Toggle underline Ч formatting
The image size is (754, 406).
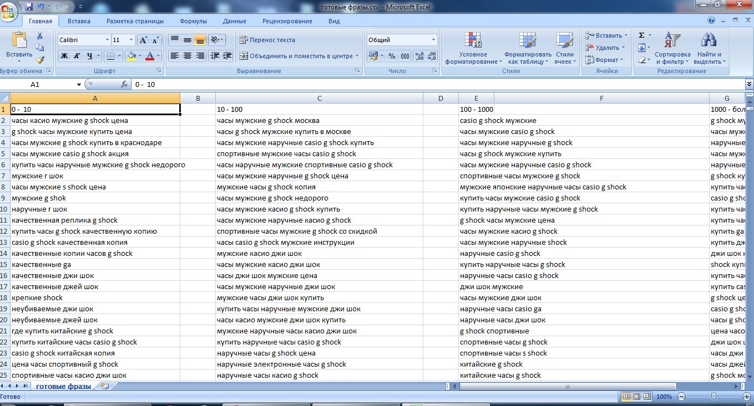click(x=90, y=56)
